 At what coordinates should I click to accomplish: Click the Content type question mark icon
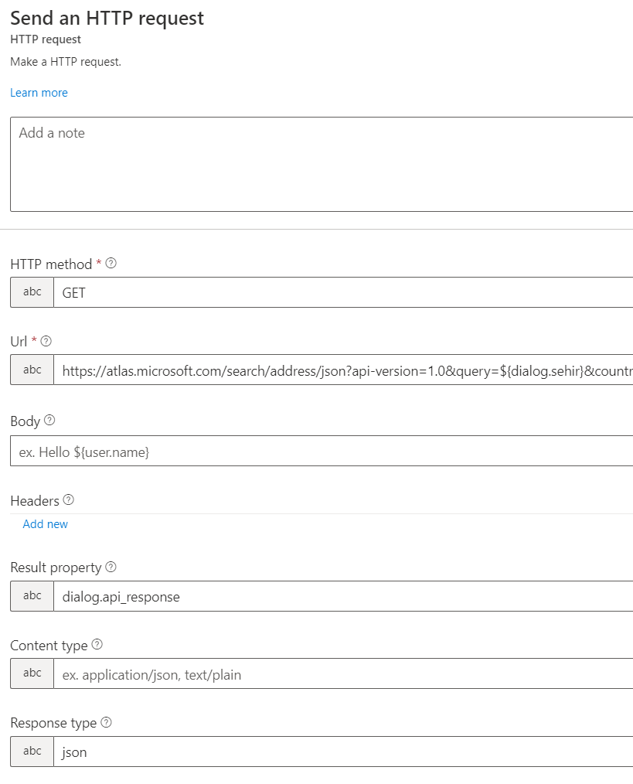pos(97,645)
